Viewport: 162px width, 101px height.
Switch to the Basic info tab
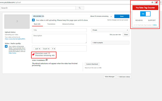click(37, 24)
